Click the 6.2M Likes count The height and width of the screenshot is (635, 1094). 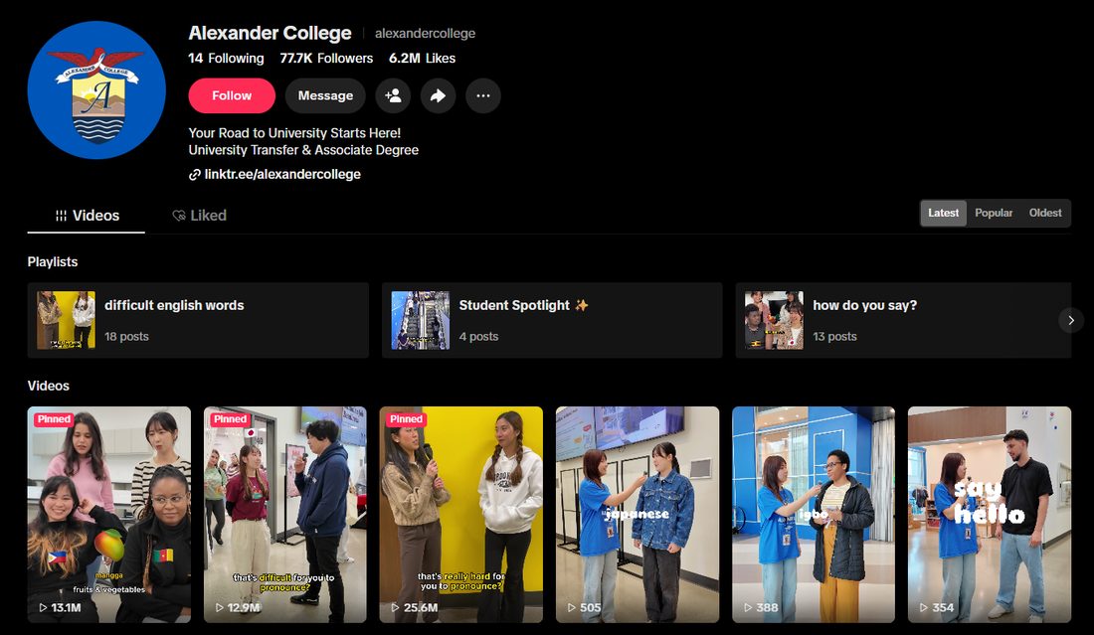[x=422, y=59]
